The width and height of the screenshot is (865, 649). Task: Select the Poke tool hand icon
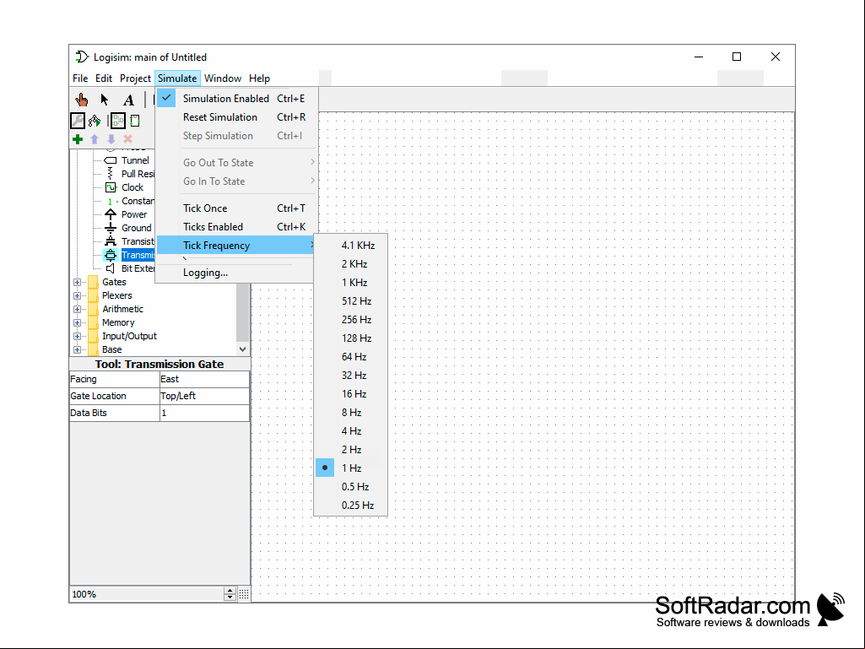pos(82,100)
